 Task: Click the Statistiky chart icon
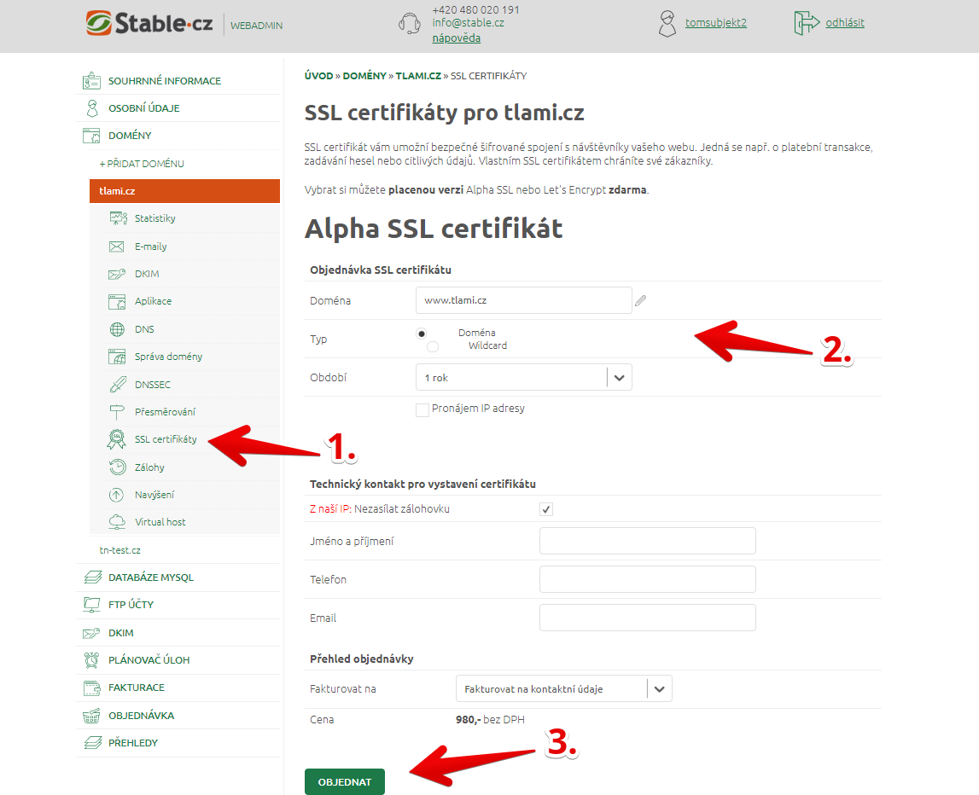(x=118, y=218)
